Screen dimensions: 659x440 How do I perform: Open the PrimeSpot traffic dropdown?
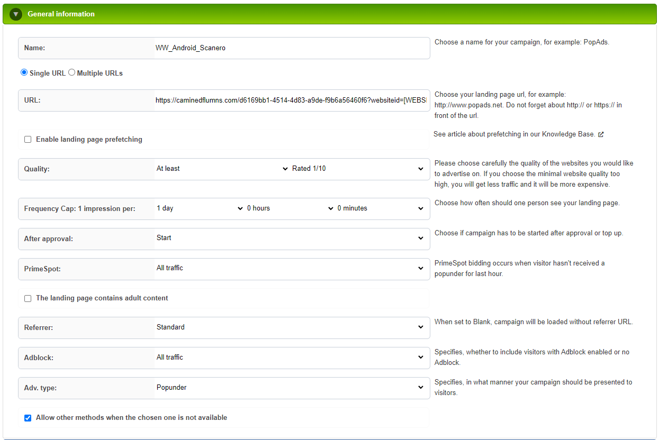pyautogui.click(x=290, y=268)
